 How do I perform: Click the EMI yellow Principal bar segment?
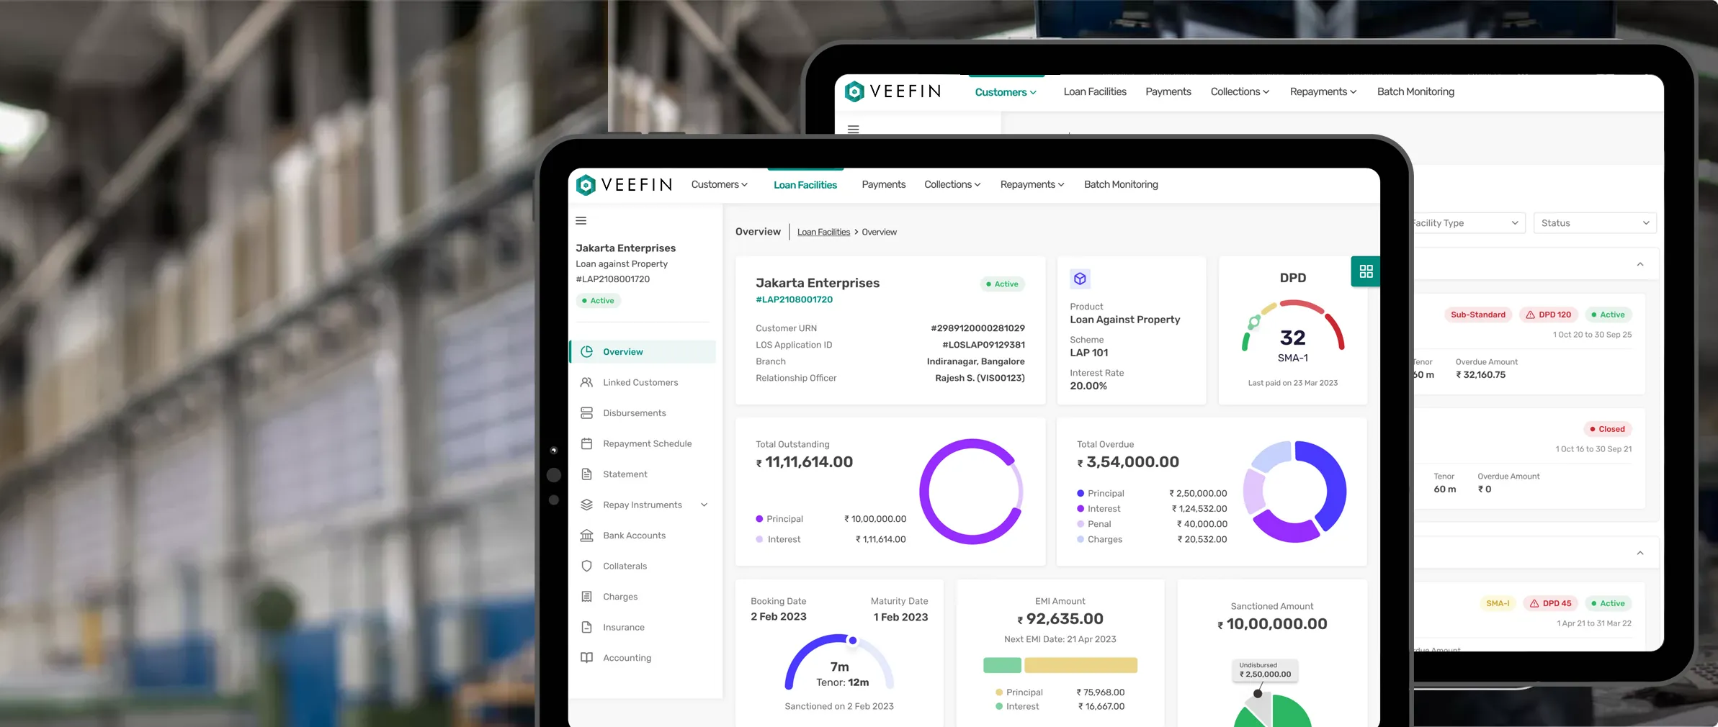[1081, 665]
